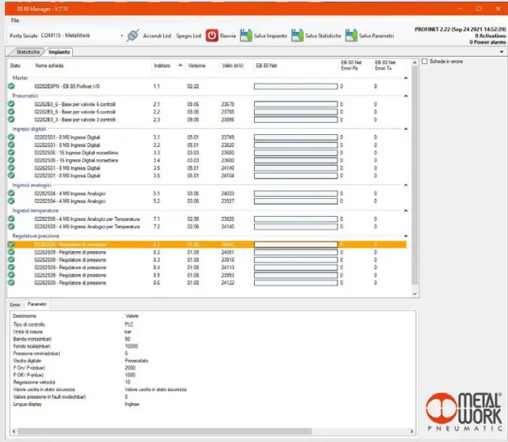Sort by the Indirizzo column header
The height and width of the screenshot is (442, 508).
[x=162, y=66]
